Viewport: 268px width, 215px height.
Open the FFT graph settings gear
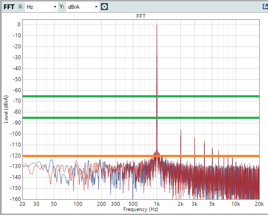(104, 7)
